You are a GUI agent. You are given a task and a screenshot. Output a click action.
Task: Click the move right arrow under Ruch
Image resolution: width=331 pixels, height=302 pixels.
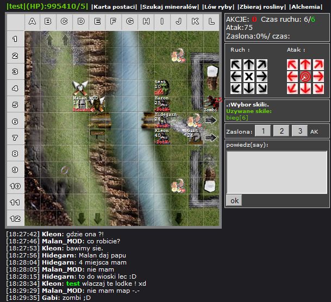261,77
